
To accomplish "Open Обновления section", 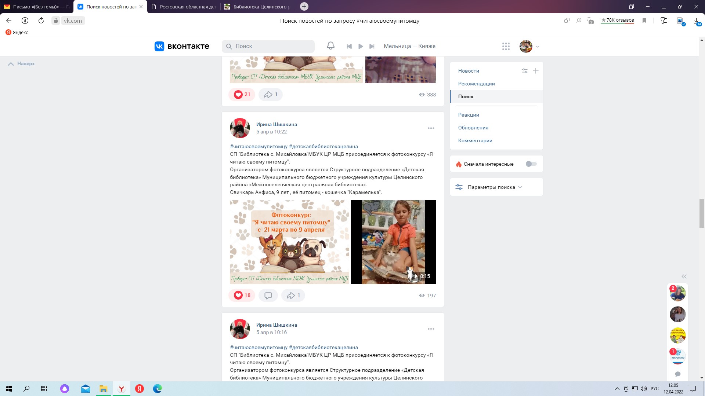I will point(473,128).
